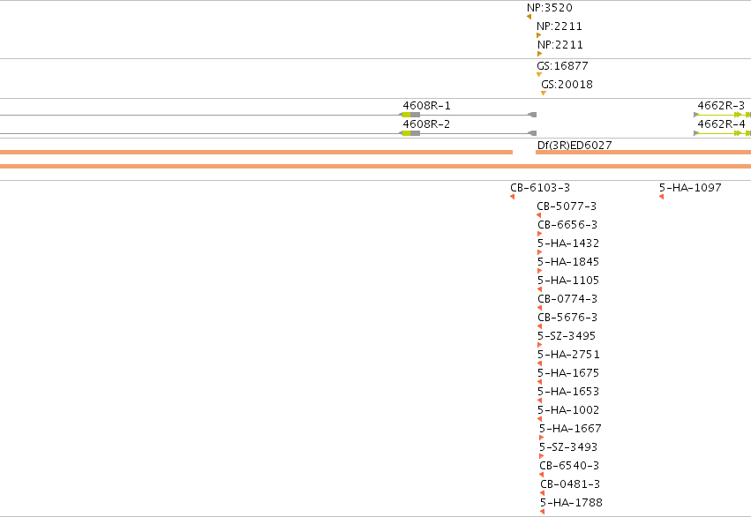Click the green exon box of 4608R-1
The image size is (751, 517).
pos(406,115)
